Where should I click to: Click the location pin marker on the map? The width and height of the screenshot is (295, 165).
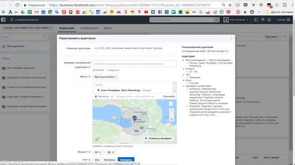pos(135,118)
